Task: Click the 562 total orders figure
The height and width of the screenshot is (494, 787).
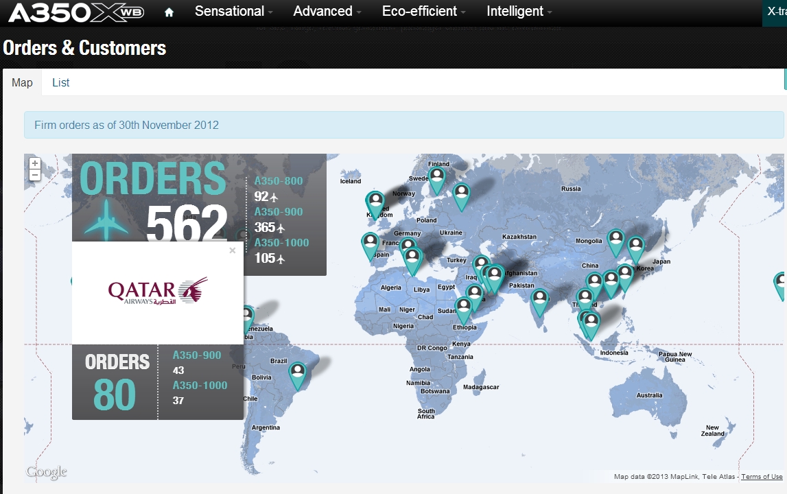Action: click(x=187, y=223)
